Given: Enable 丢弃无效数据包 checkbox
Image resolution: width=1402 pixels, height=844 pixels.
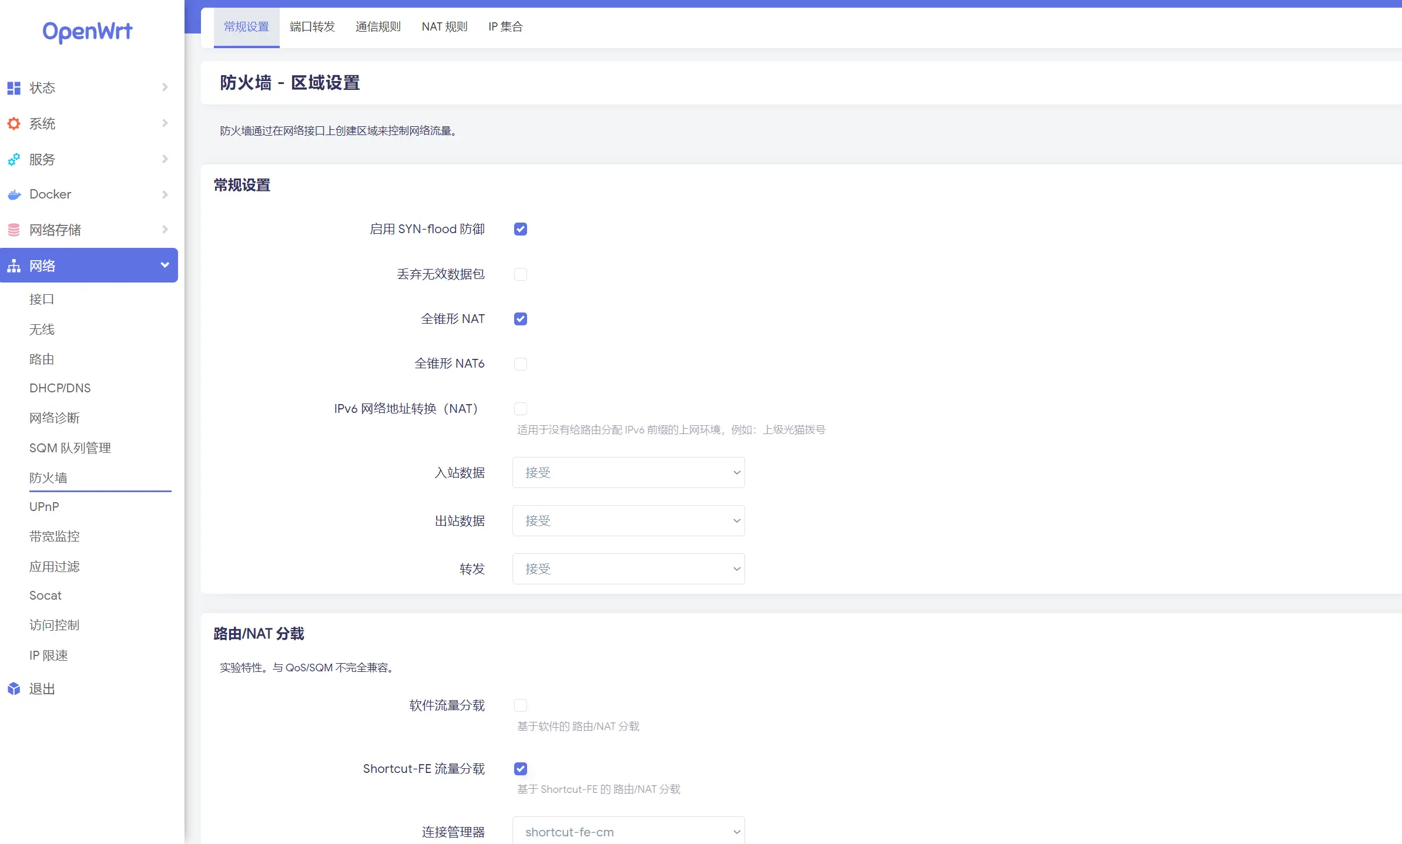Looking at the screenshot, I should pos(520,274).
